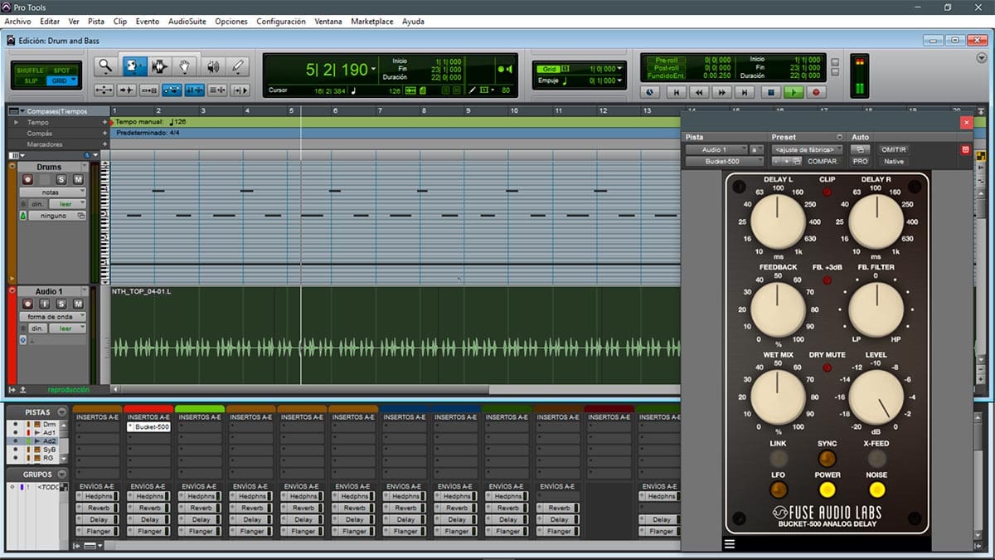
Task: Select the Selector waveform tool
Action: pos(159,66)
